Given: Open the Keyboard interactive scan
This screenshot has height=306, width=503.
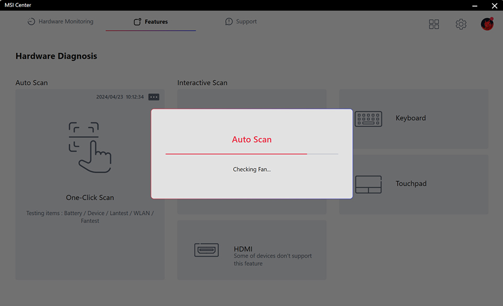Looking at the screenshot, I should click(x=413, y=118).
